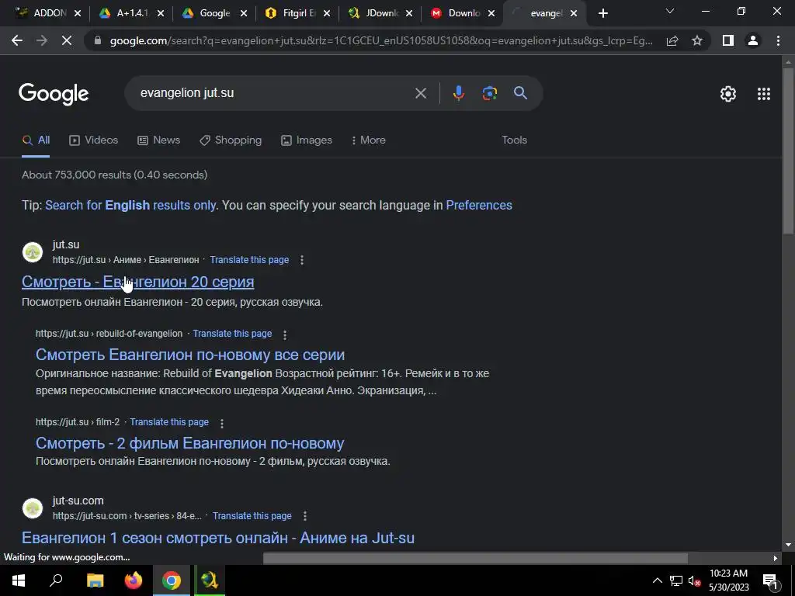
Task: Switch to the Fitgirl tab
Action: [297, 13]
